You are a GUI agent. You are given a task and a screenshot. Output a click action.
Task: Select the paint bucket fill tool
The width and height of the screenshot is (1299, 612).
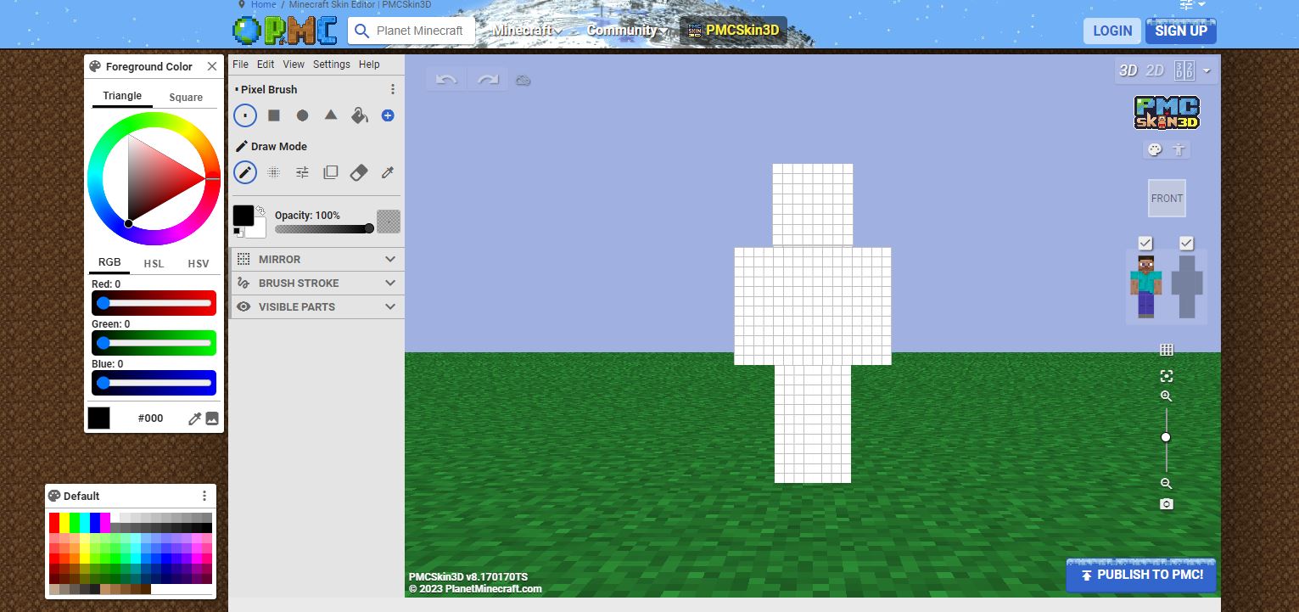[x=359, y=115]
